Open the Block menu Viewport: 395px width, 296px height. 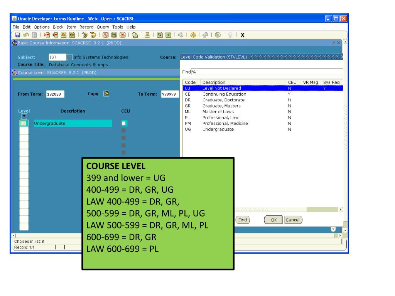click(58, 27)
